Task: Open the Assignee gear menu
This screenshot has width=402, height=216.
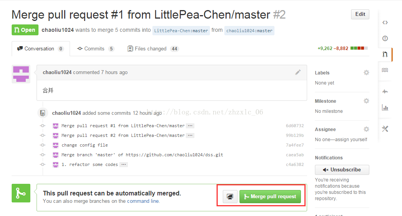Action: pos(366,130)
